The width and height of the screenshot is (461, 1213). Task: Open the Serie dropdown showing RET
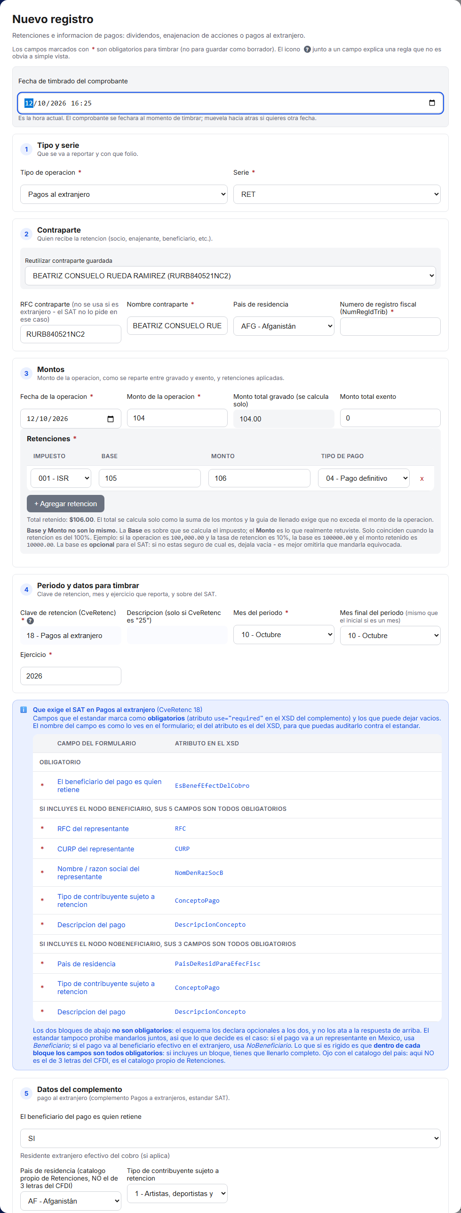[x=337, y=194]
